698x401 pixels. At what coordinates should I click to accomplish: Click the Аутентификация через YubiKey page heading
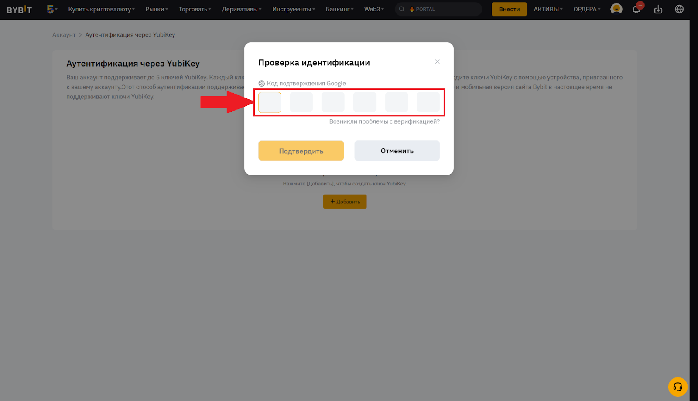pyautogui.click(x=133, y=64)
